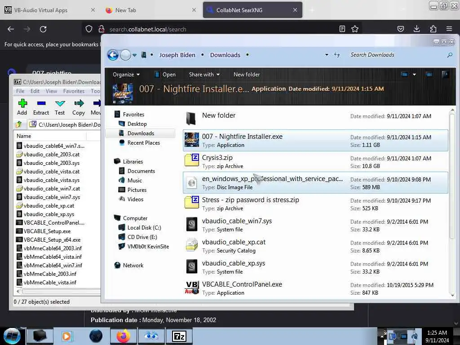Select vbaudio_cable_win7.sys icon in Explorer

pyautogui.click(x=191, y=225)
